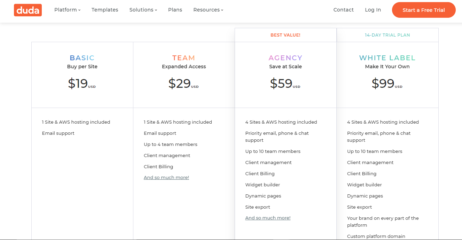This screenshot has width=462, height=240.
Task: Click the $99 White Label price
Action: click(x=383, y=84)
